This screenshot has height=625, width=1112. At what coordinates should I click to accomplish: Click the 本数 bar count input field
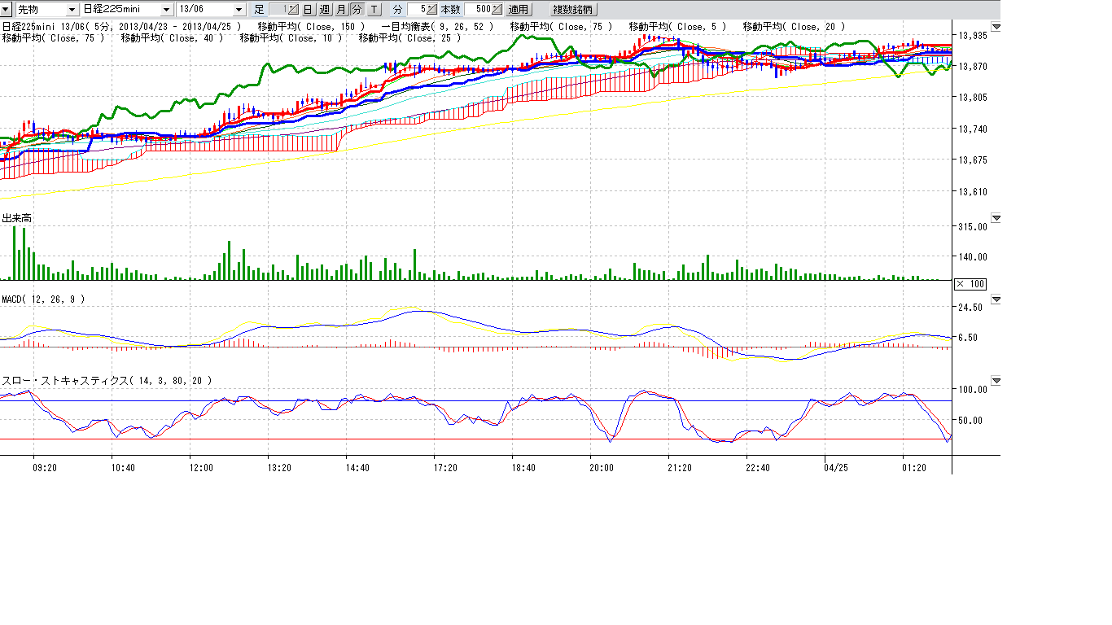[479, 10]
